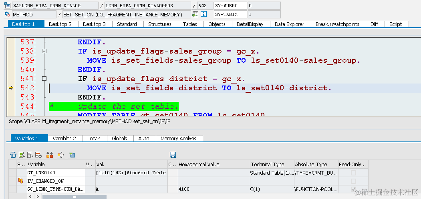
Task: Click the GC_LINK_TYPE-OWN_DA variable name cell
Action: click(x=56, y=189)
